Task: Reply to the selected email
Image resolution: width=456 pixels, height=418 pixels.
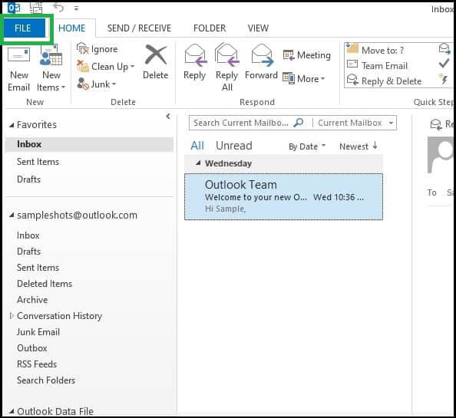Action: pos(194,62)
